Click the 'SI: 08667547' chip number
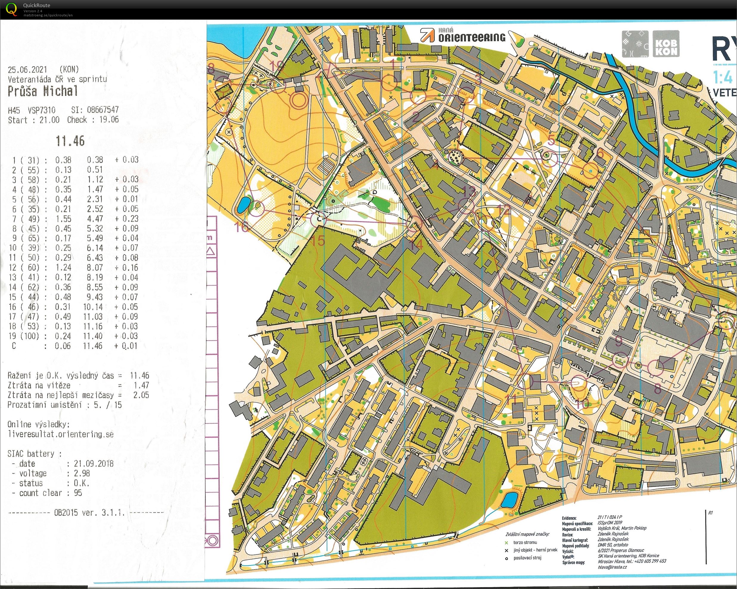Viewport: 737px width, 589px height. tap(95, 110)
